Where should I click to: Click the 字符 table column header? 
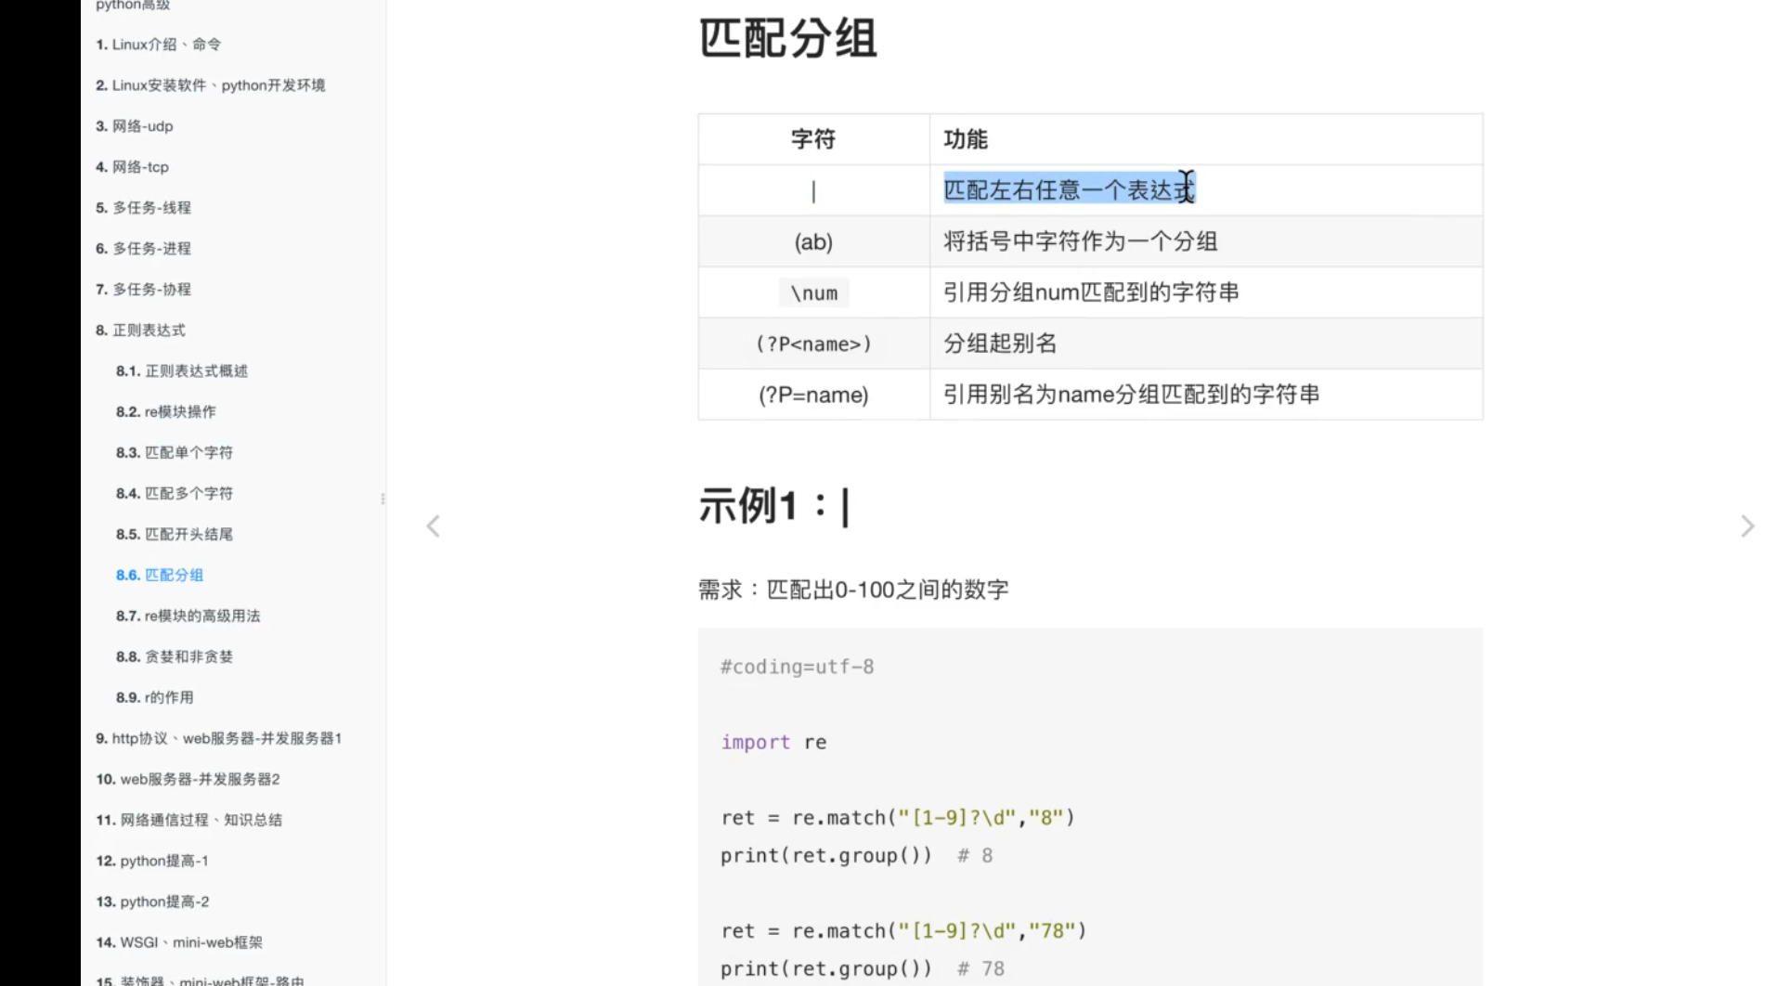coord(813,139)
